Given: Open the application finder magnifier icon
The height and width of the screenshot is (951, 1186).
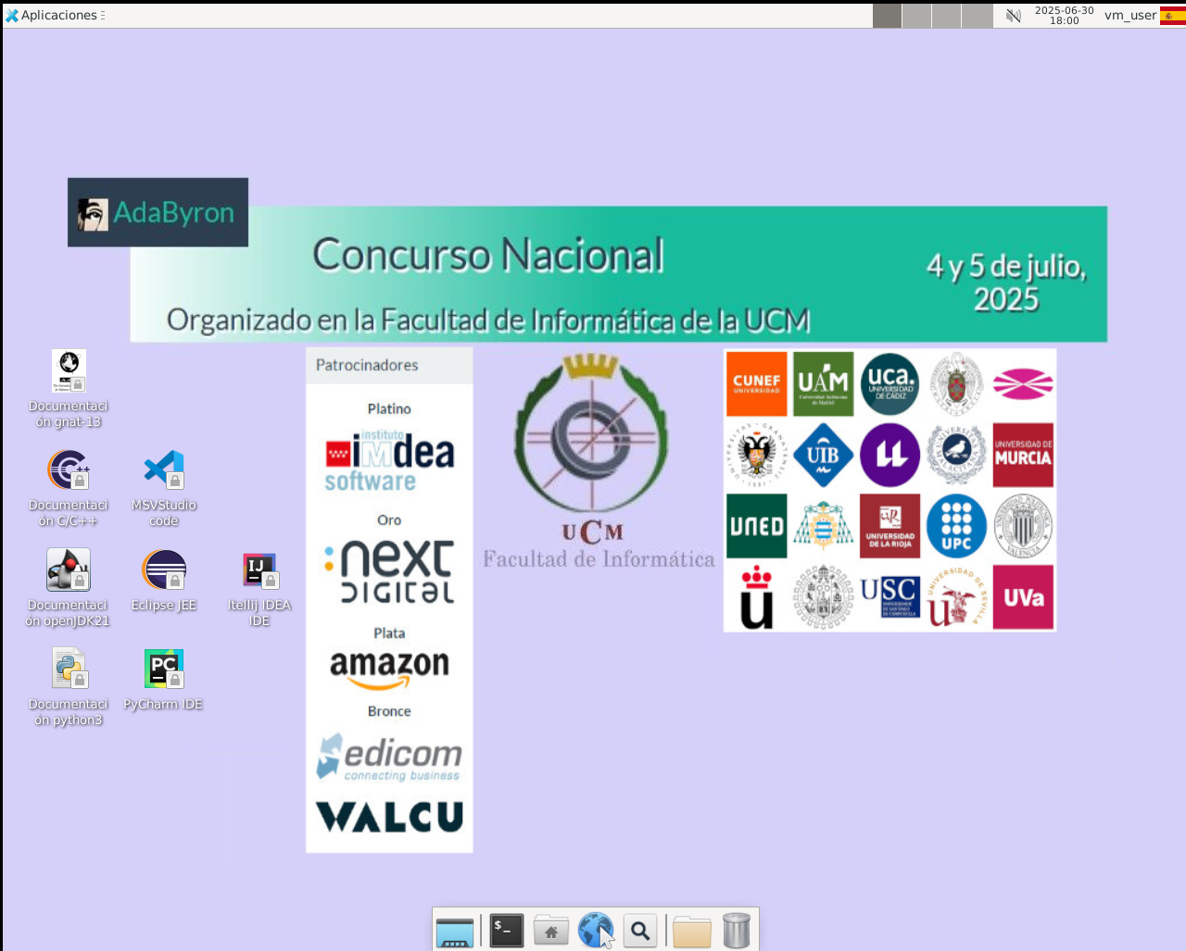Looking at the screenshot, I should [x=640, y=931].
